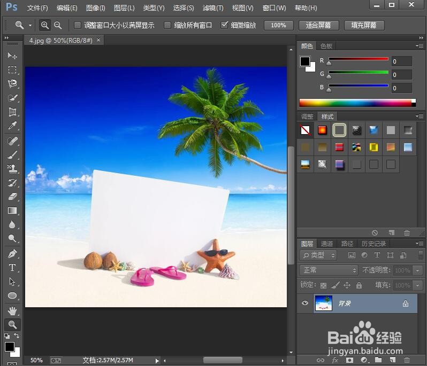Select the Ellipse shape tool
This screenshot has height=366, width=427.
pyautogui.click(x=12, y=295)
